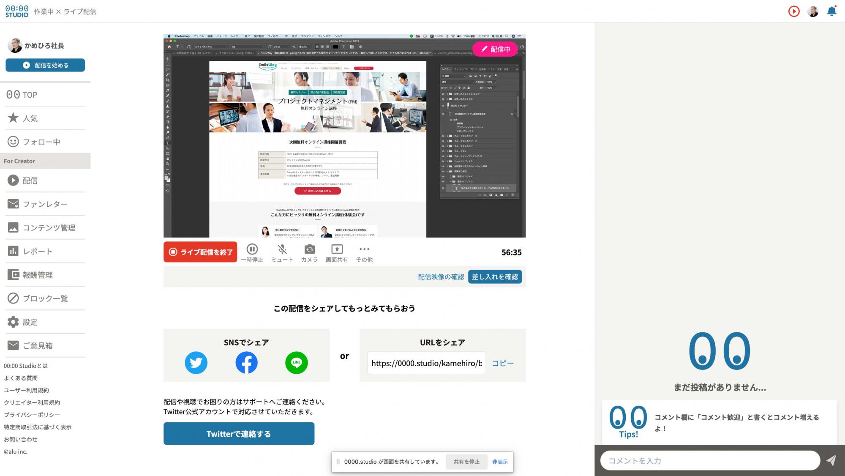Viewport: 845px width, 476px height.
Task: Open ご意見箱 feedback menu item
Action: point(45,345)
